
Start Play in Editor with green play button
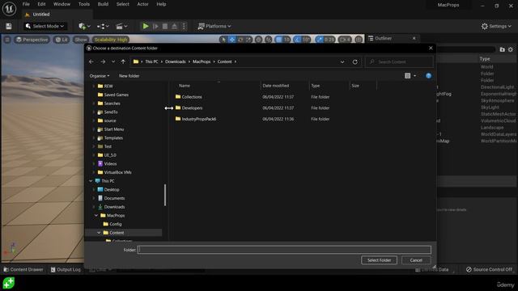pos(146,26)
